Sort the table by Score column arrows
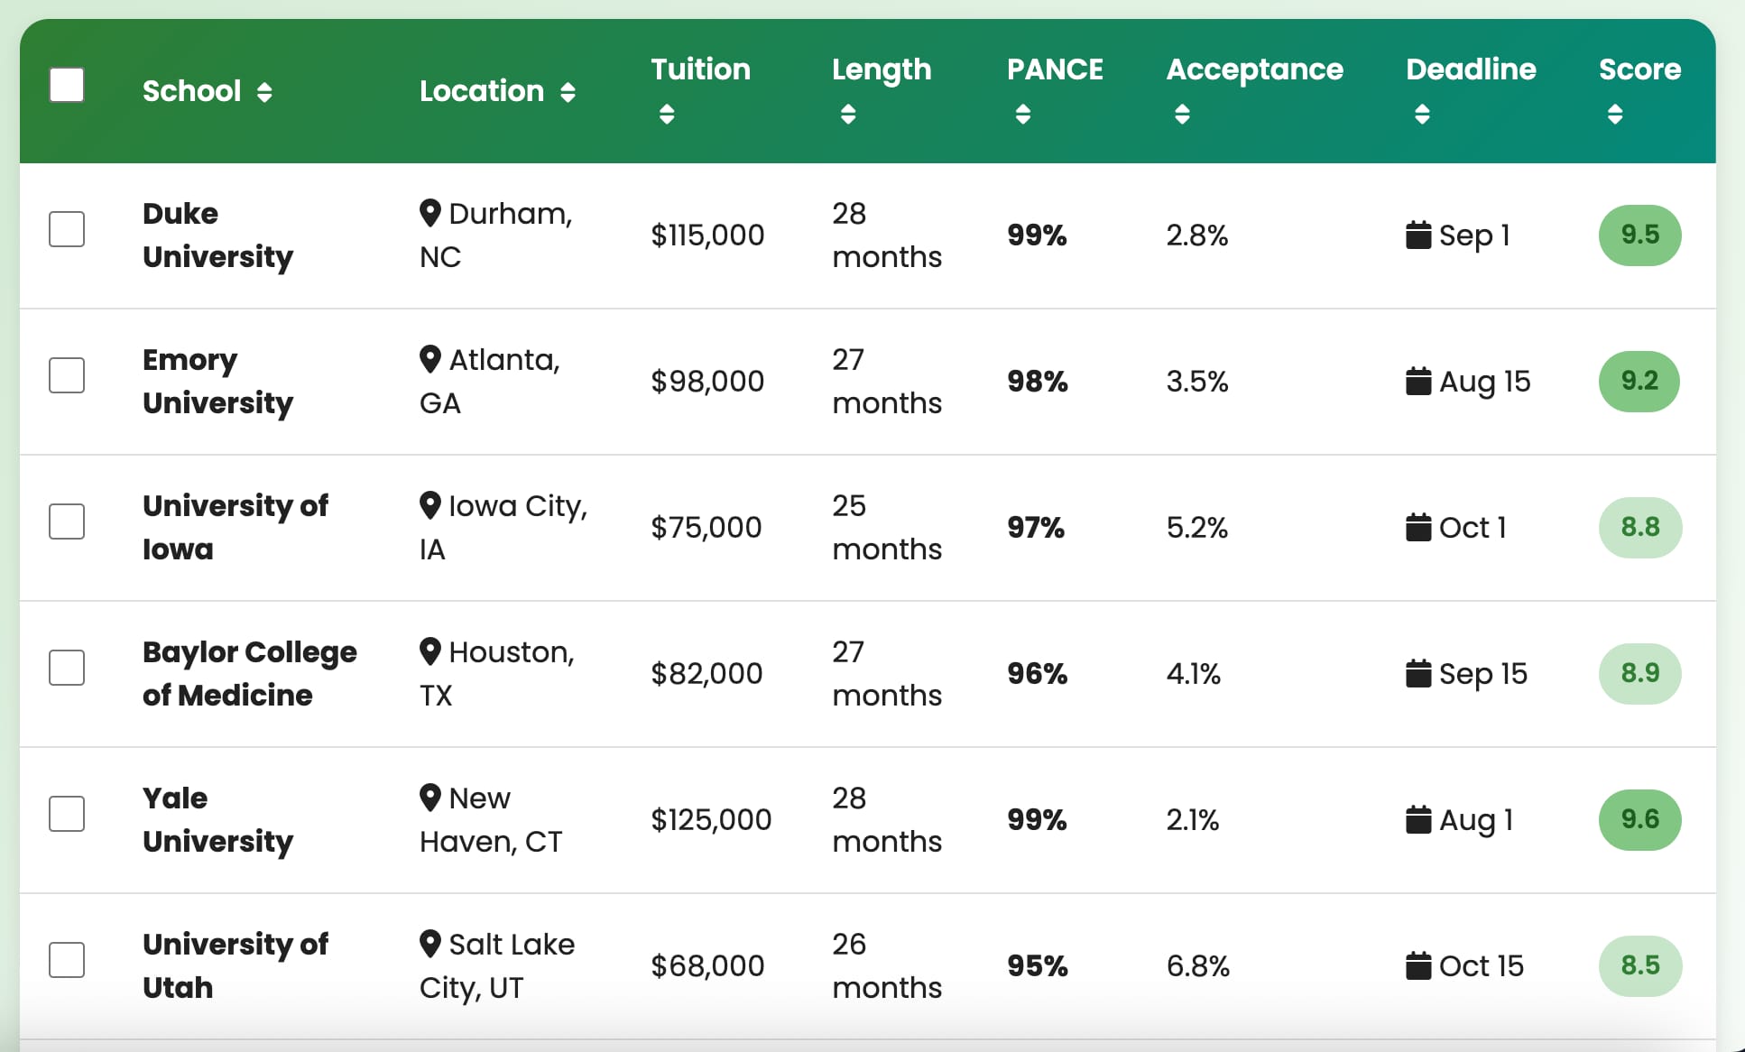Image resolution: width=1745 pixels, height=1052 pixels. coord(1615,114)
